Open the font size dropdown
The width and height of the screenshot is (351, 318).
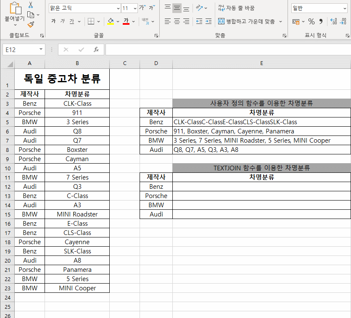pyautogui.click(x=135, y=8)
